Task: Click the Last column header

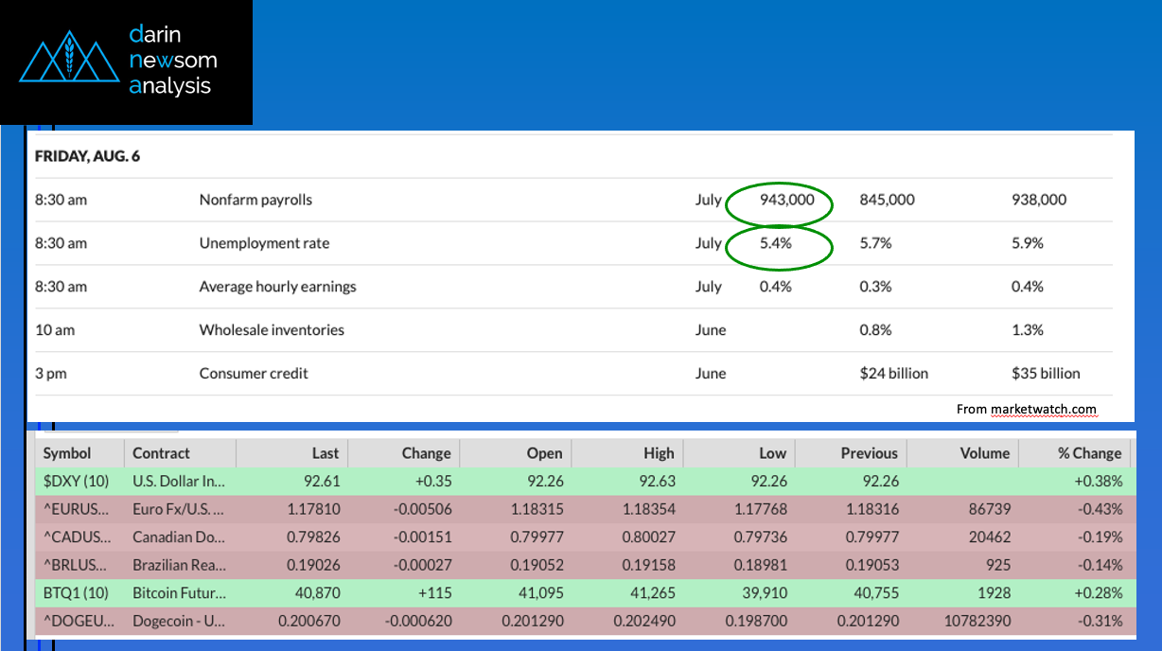Action: [x=326, y=453]
